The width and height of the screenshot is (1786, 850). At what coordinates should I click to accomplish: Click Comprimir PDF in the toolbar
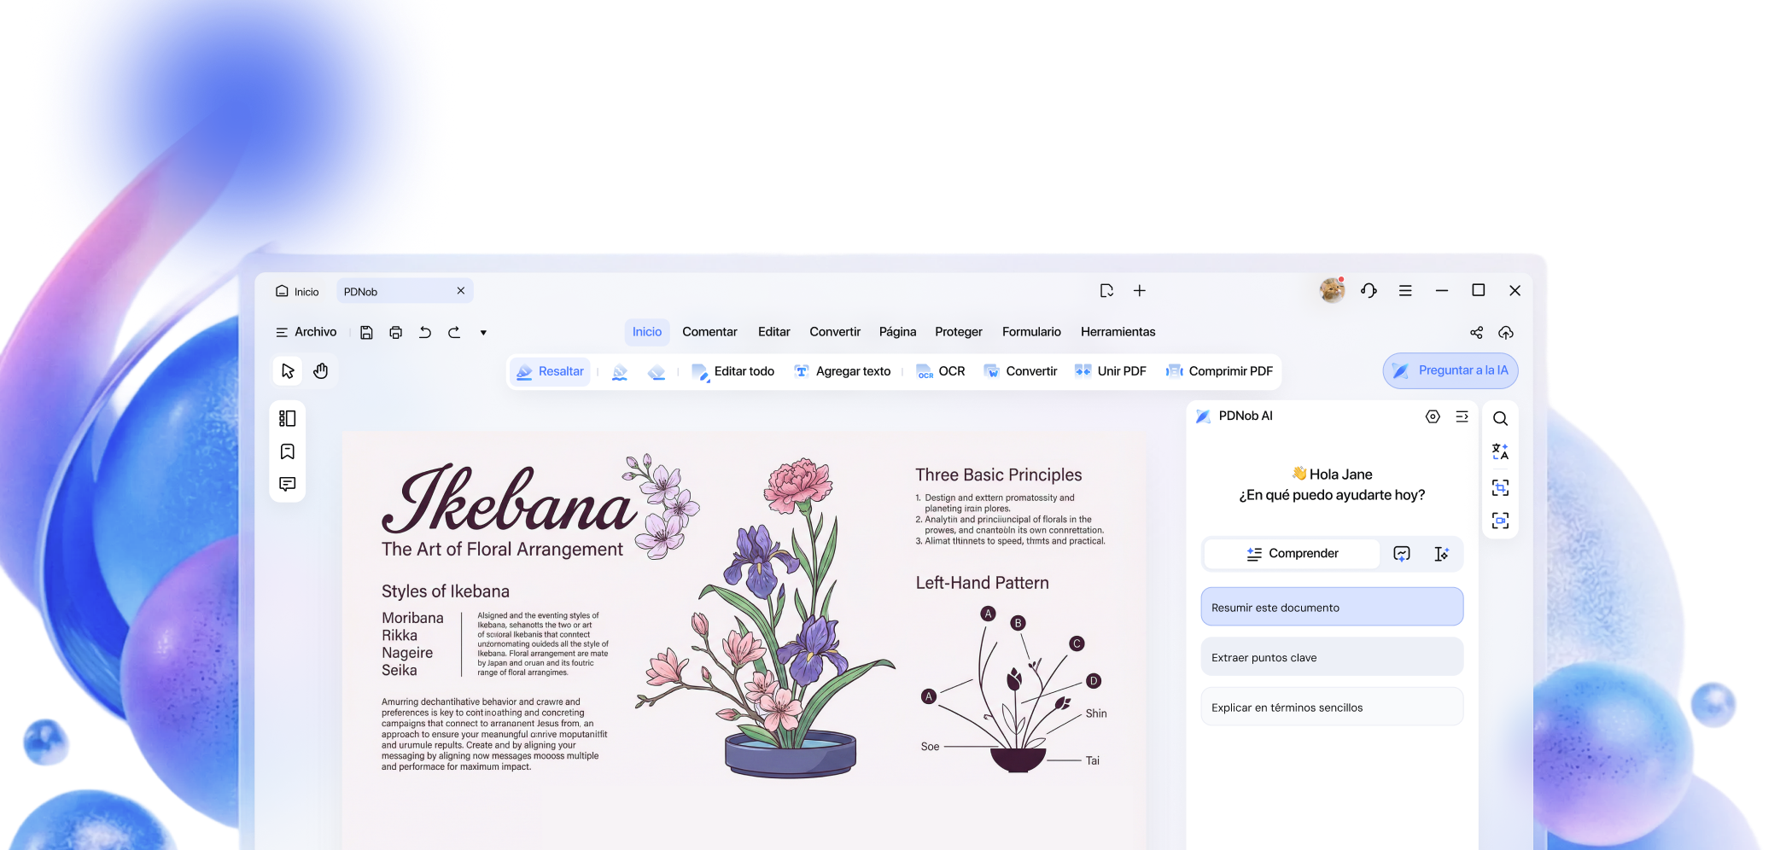1220,371
